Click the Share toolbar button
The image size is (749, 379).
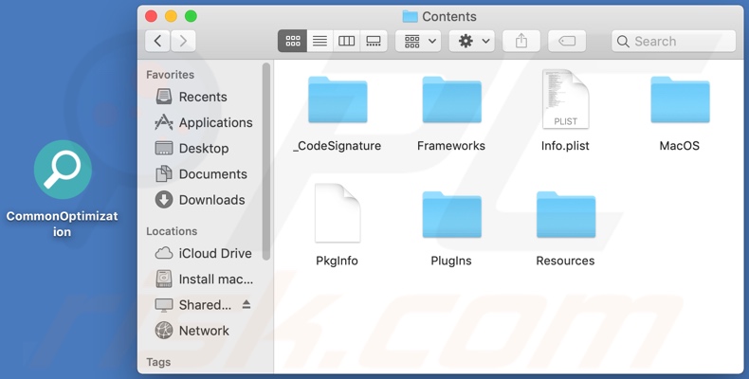coord(521,41)
